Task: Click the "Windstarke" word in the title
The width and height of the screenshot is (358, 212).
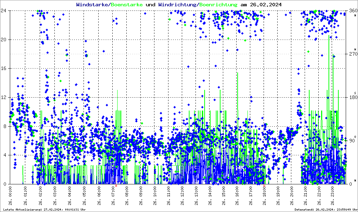Action: coord(92,5)
